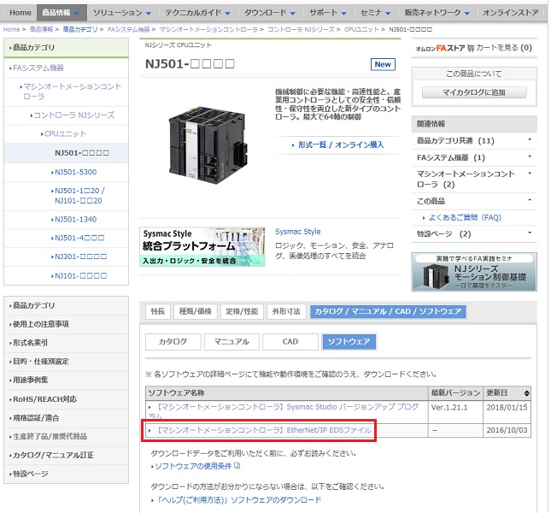Viewport: 551px width, 513px height.
Task: Select NJ501-1□20 / NJ101-□□20 sidebar entry
Action: [x=79, y=196]
